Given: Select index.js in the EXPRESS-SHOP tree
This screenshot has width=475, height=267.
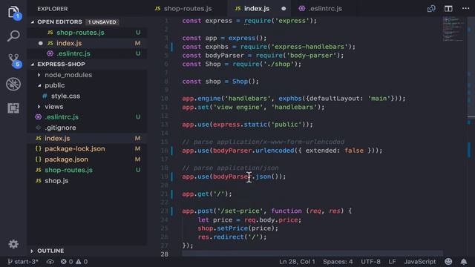Looking at the screenshot, I should tap(87, 139).
